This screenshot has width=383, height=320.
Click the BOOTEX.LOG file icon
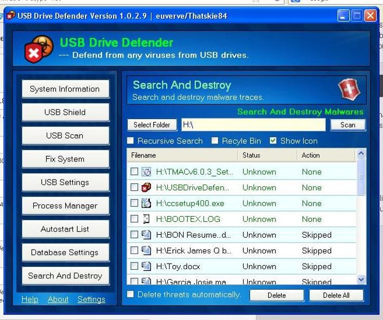[146, 219]
